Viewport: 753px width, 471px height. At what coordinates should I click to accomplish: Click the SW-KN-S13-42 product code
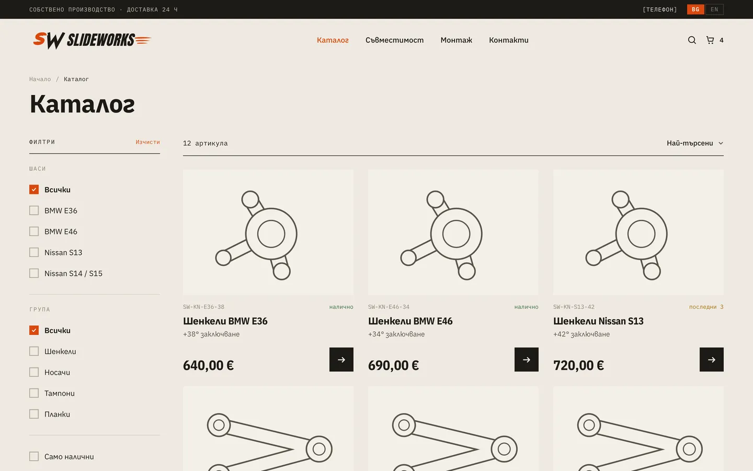574,307
